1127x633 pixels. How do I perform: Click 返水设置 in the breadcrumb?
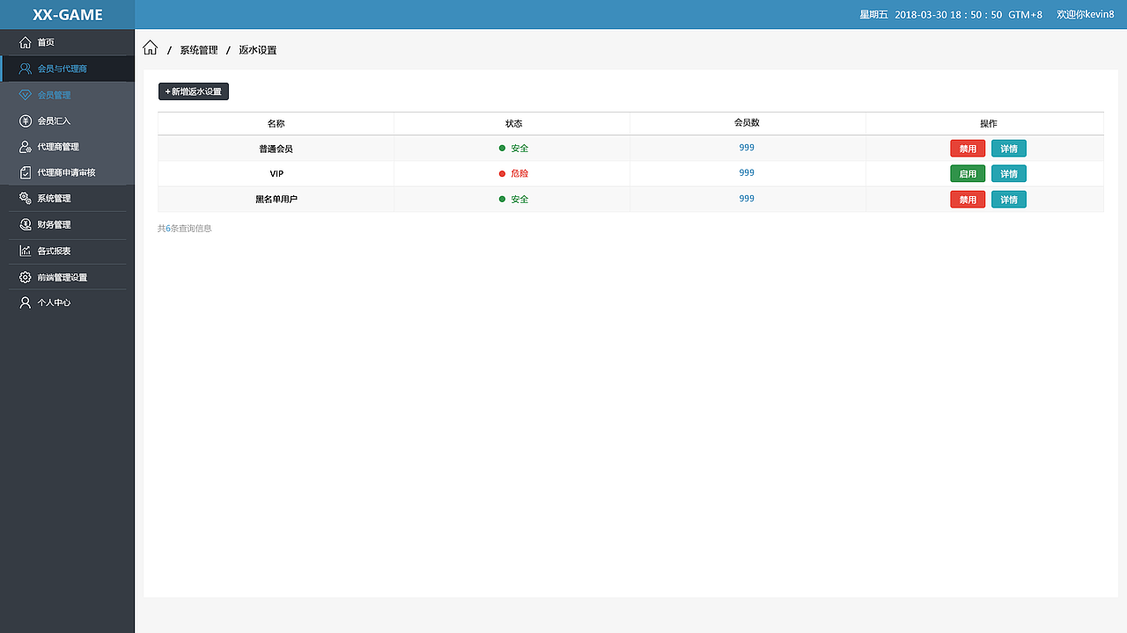click(x=258, y=50)
